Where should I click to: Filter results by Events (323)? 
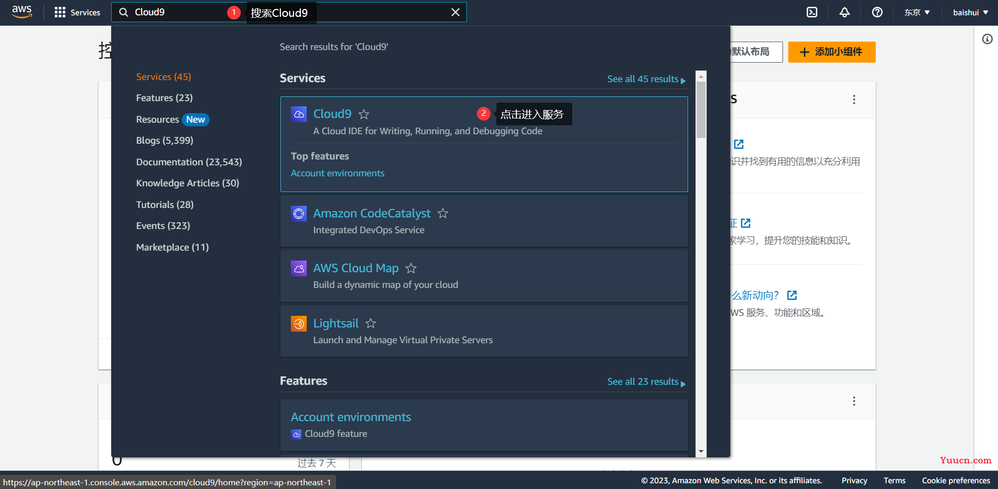pos(163,226)
